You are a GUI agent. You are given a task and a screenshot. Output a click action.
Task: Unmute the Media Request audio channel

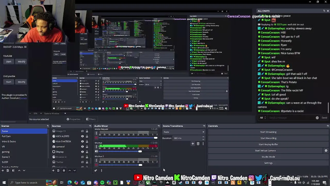(96, 138)
